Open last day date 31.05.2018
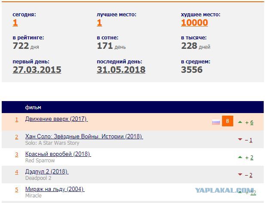Image resolution: width=265 pixels, height=203 pixels. (121, 70)
